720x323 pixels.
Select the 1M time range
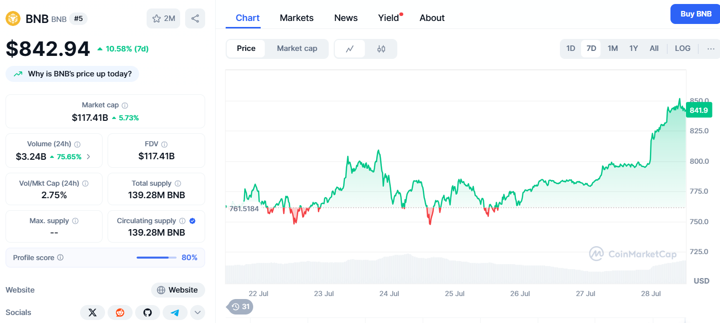click(613, 48)
